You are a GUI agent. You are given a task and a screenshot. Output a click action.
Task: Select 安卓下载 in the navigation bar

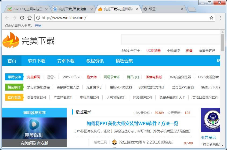click(66, 61)
